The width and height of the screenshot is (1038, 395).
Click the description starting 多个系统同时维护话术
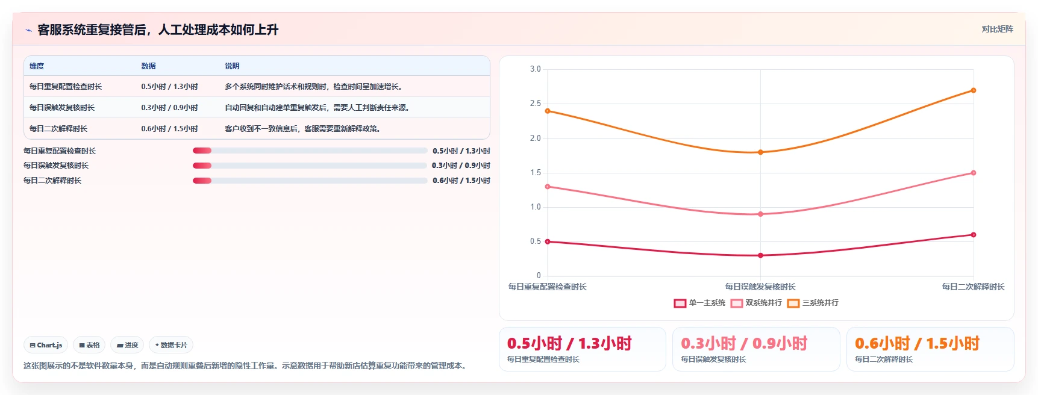pyautogui.click(x=313, y=87)
